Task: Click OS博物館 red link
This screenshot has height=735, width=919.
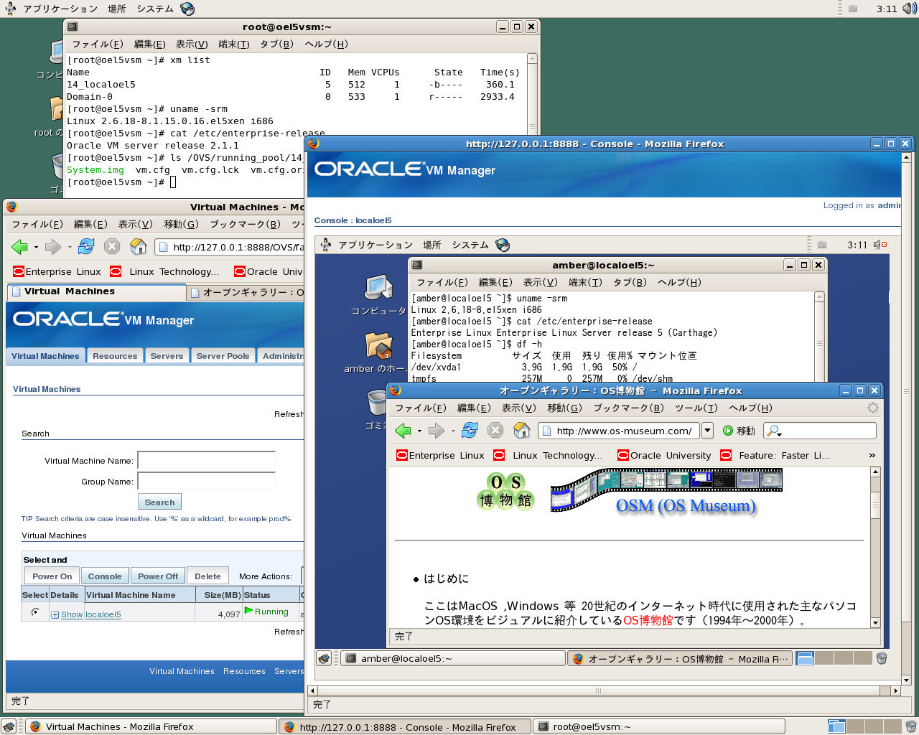Action: pyautogui.click(x=648, y=620)
